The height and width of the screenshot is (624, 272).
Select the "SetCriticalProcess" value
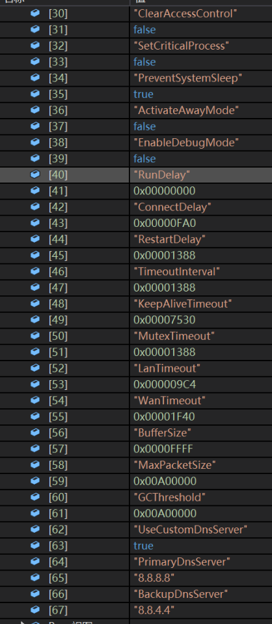[182, 46]
